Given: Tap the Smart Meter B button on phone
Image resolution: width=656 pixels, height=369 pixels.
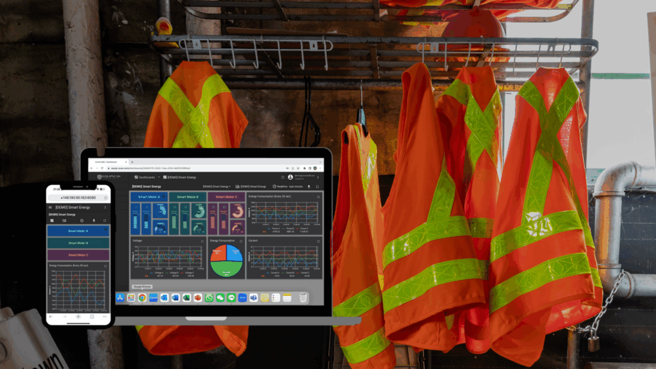Looking at the screenshot, I should (79, 243).
